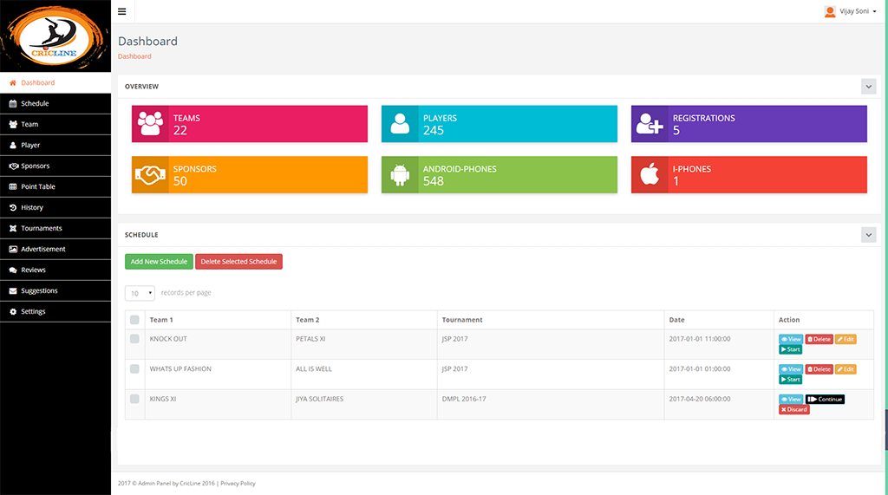Viewport: 888px width, 495px height.
Task: Click the JIYA SOLITAIRES cell
Action: pos(364,404)
